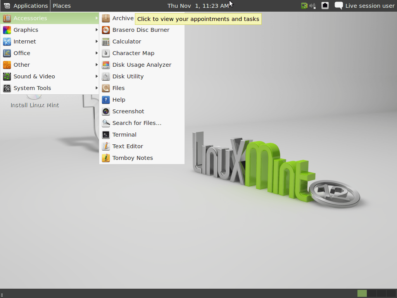Click the Sound & Video category icon

[7, 76]
